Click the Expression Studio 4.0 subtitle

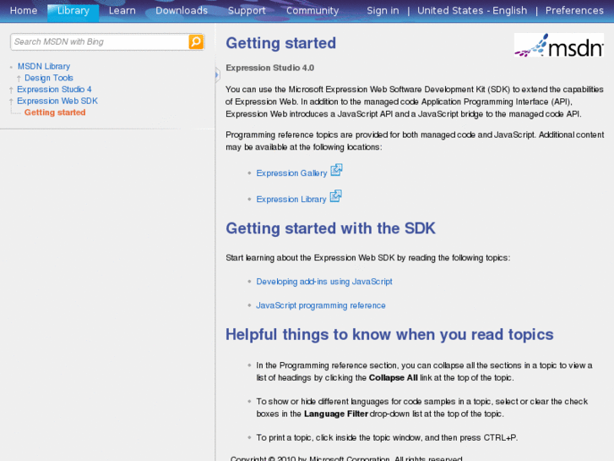(x=269, y=68)
